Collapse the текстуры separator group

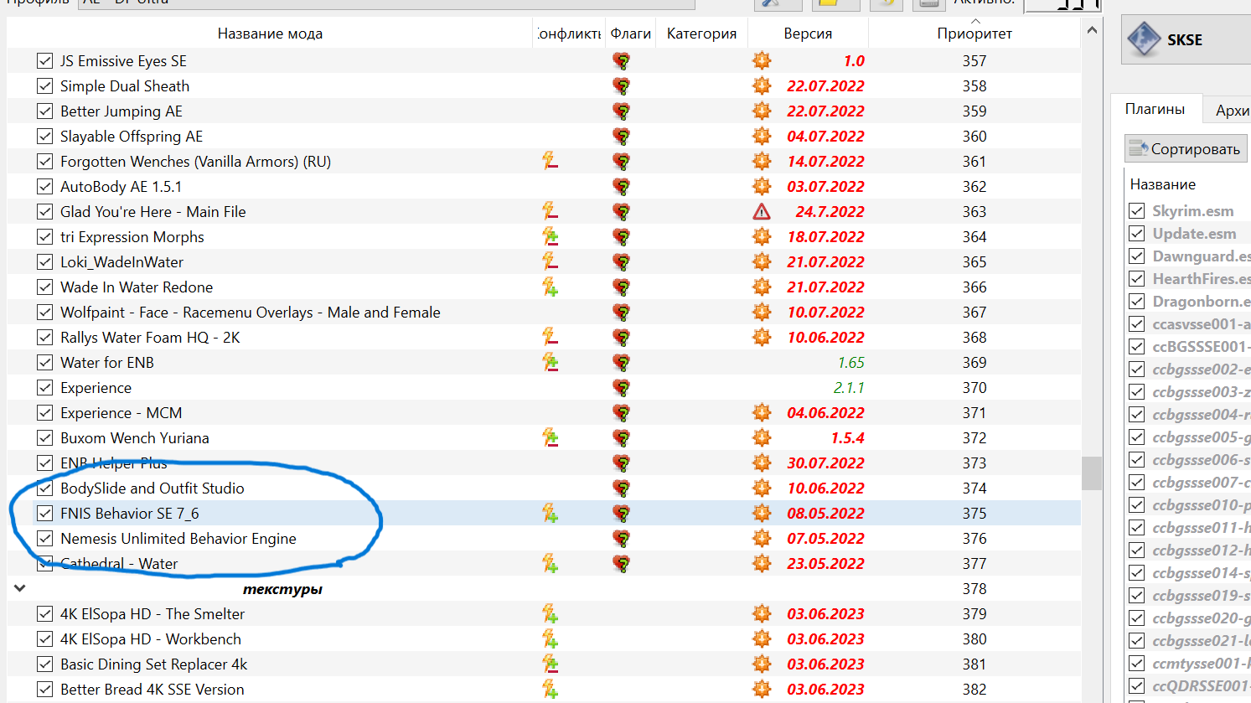coord(20,588)
